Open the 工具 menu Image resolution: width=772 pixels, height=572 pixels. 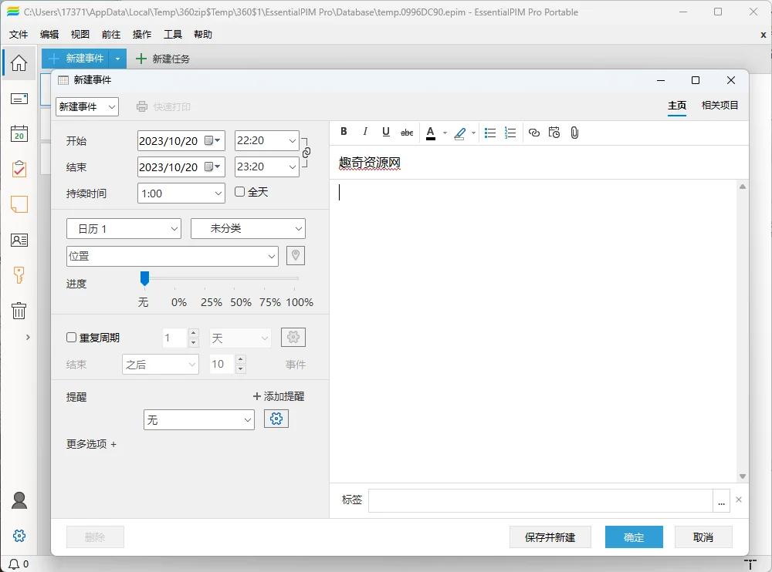point(172,34)
